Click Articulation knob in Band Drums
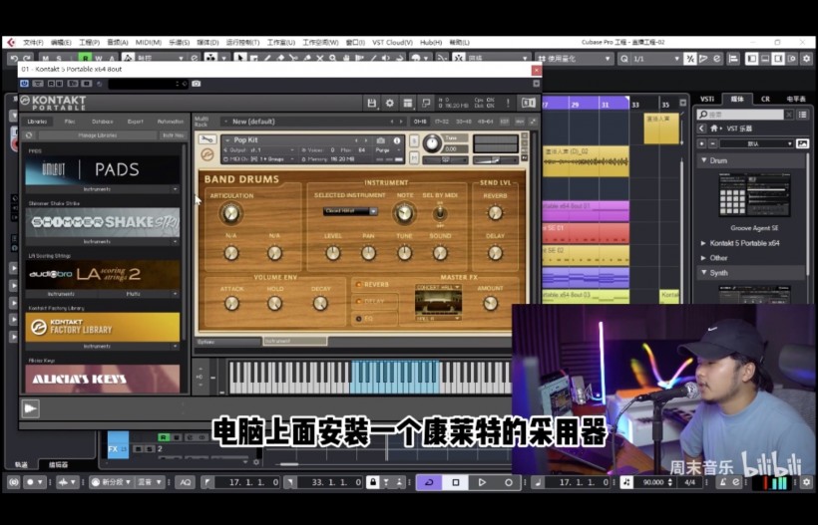This screenshot has width=818, height=525. (230, 213)
